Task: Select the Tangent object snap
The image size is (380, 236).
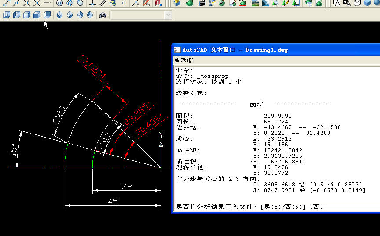Action: 80,3
